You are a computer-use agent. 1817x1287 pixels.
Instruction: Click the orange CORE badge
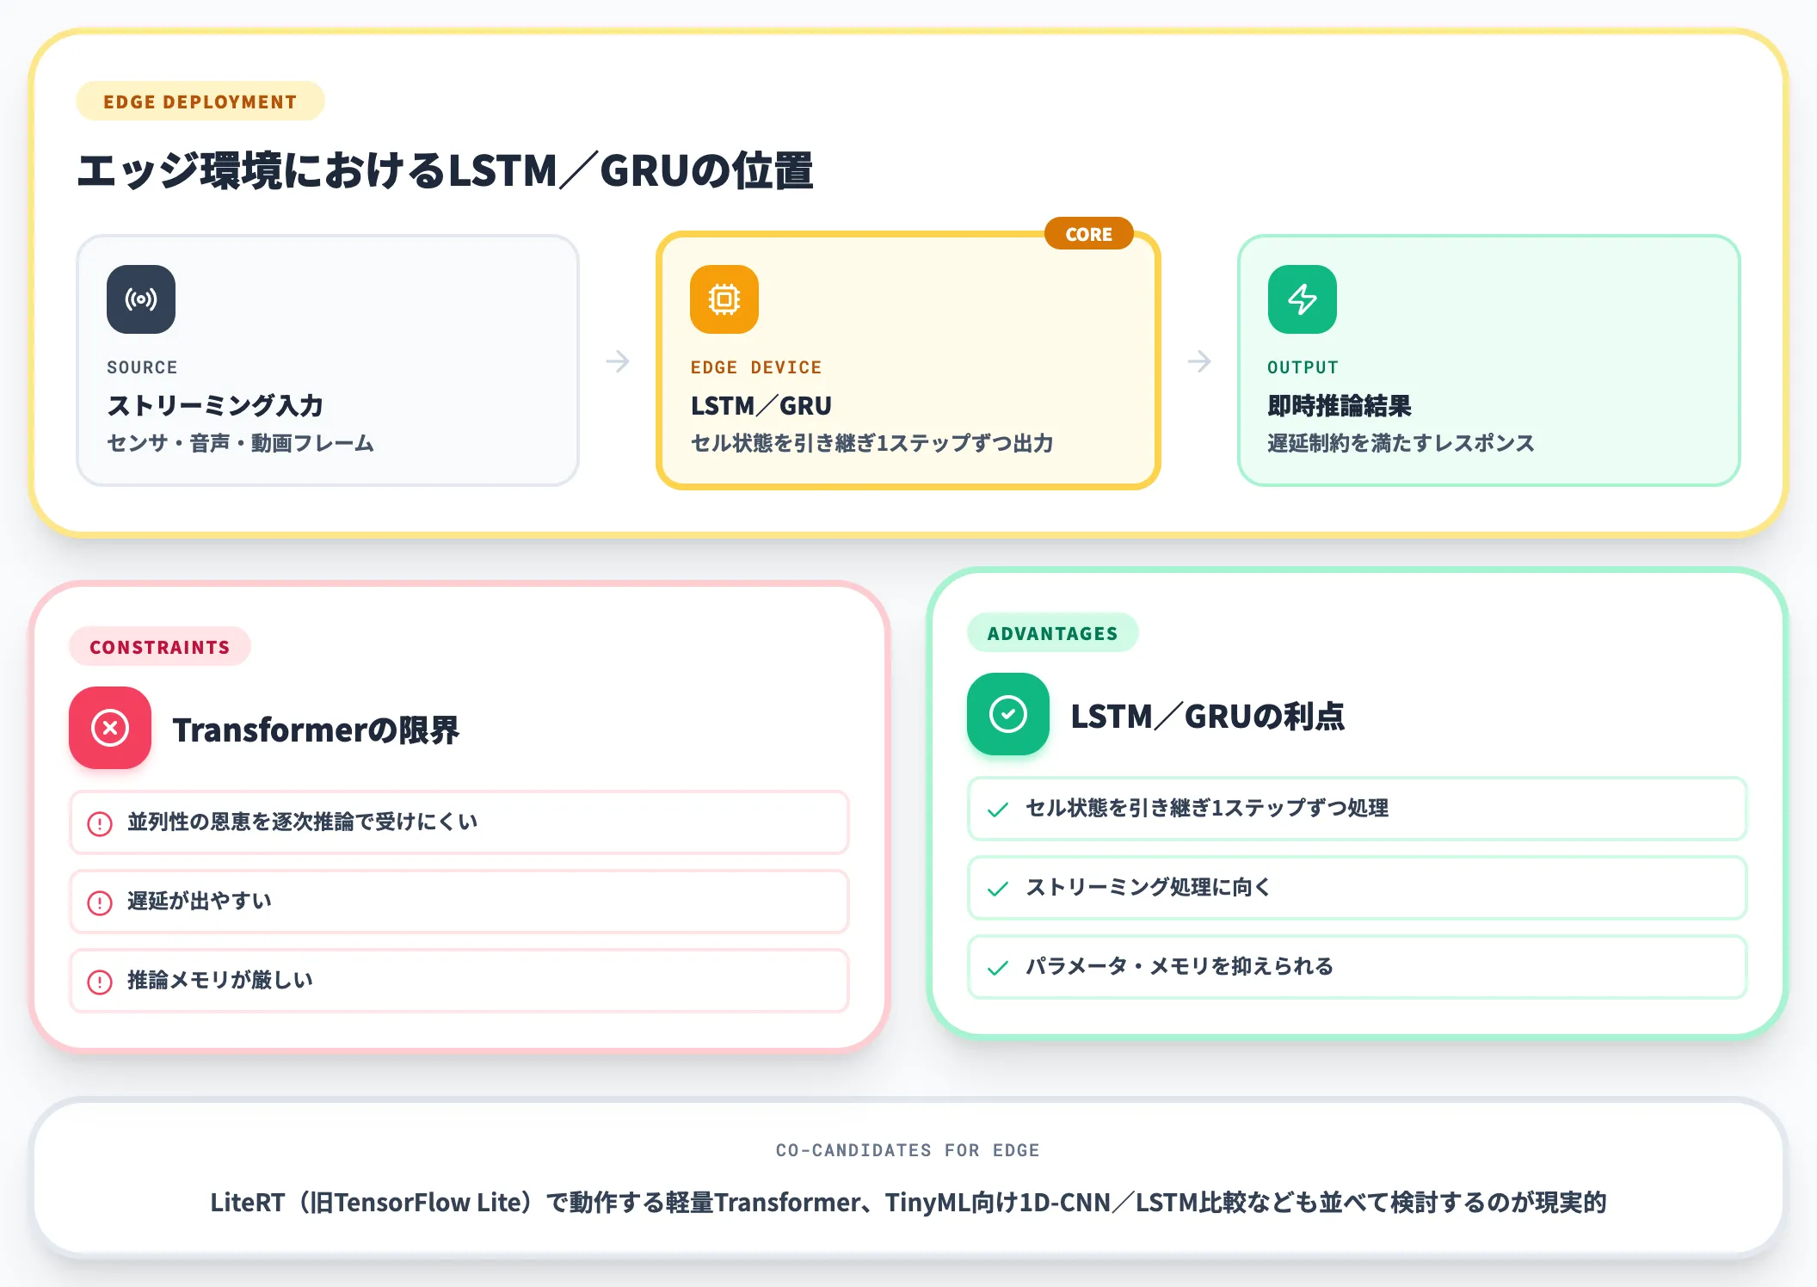[x=1088, y=234]
